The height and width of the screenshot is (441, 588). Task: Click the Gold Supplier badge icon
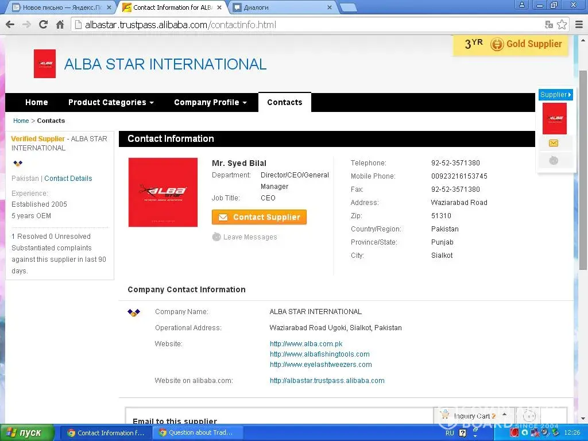[497, 44]
